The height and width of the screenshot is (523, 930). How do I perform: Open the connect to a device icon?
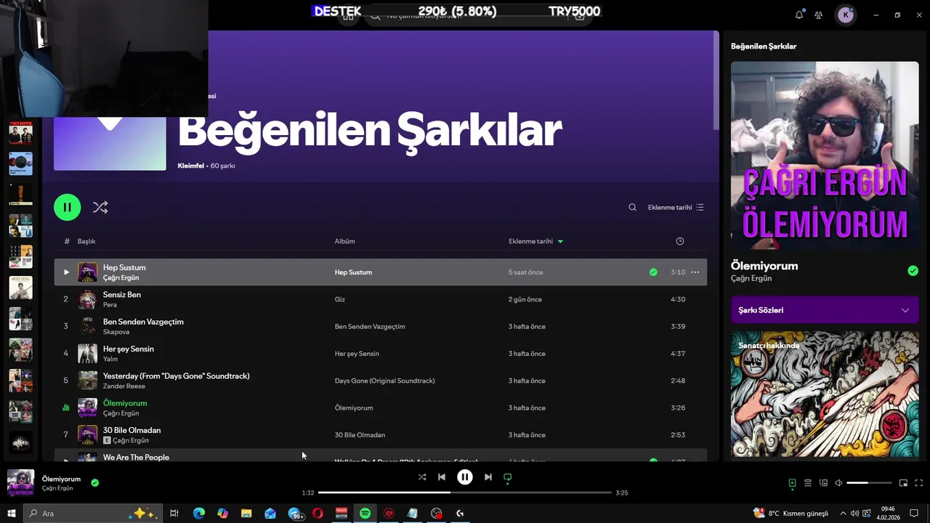pyautogui.click(x=823, y=483)
